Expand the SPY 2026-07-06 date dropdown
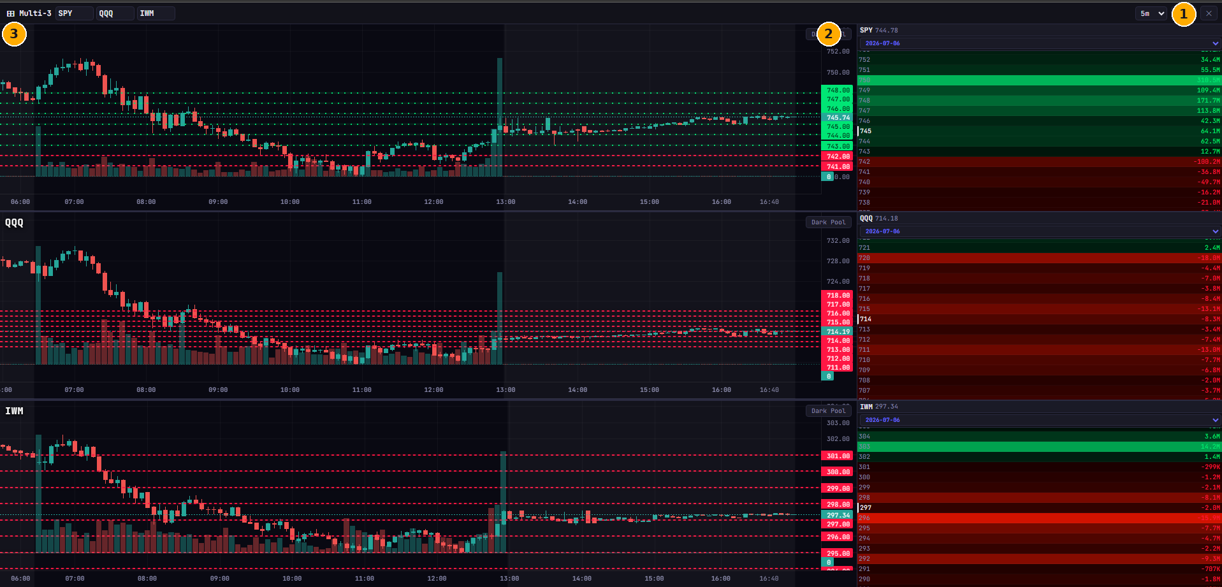This screenshot has width=1222, height=587. [1039, 43]
